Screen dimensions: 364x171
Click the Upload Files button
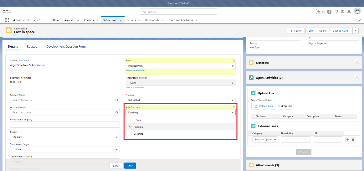pos(264,106)
